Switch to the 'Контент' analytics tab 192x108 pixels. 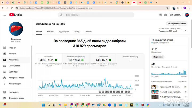51,31
